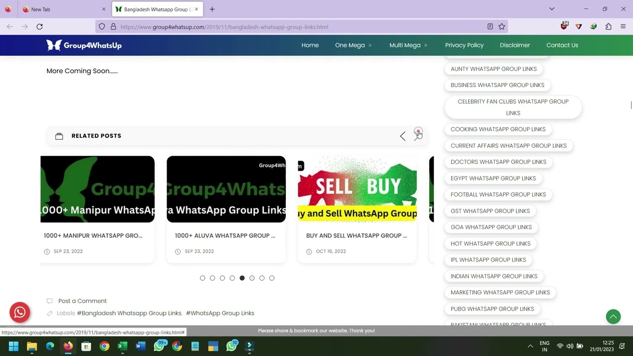
Task: Open Marketing WhatsApp Group Links label
Action: [500, 292]
